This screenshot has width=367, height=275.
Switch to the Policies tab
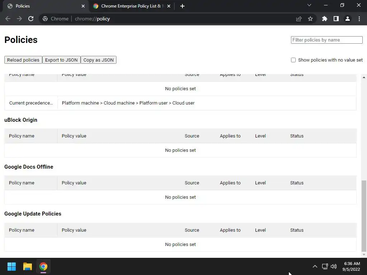[x=46, y=6]
